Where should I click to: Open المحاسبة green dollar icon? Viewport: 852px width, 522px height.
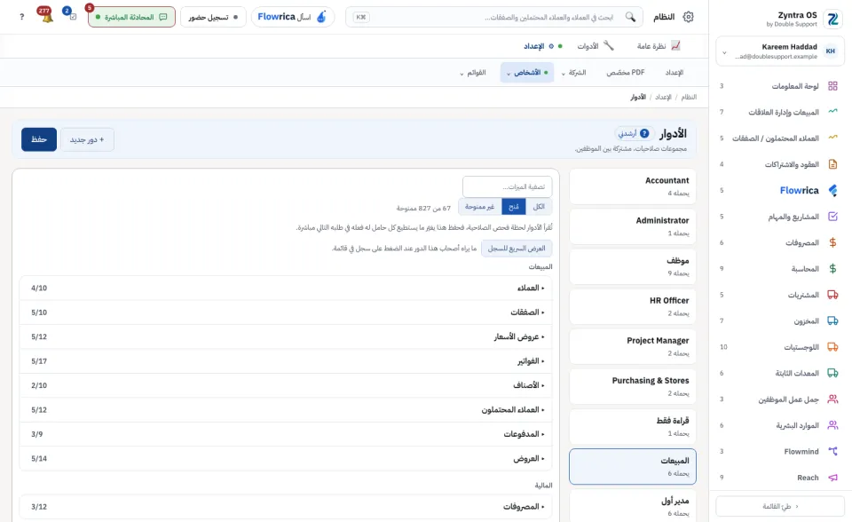click(x=832, y=269)
